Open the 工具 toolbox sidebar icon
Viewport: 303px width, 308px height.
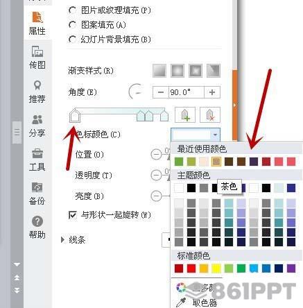tap(37, 160)
